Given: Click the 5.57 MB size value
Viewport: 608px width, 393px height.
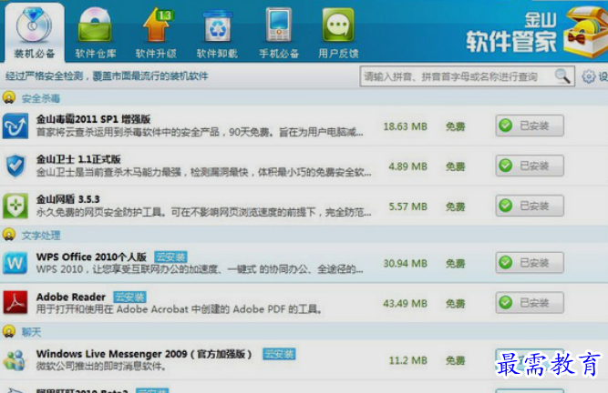Looking at the screenshot, I should pos(408,207).
